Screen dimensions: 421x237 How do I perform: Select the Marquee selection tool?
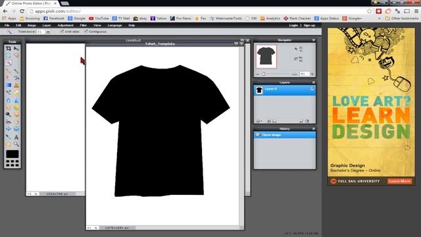(x=9, y=55)
